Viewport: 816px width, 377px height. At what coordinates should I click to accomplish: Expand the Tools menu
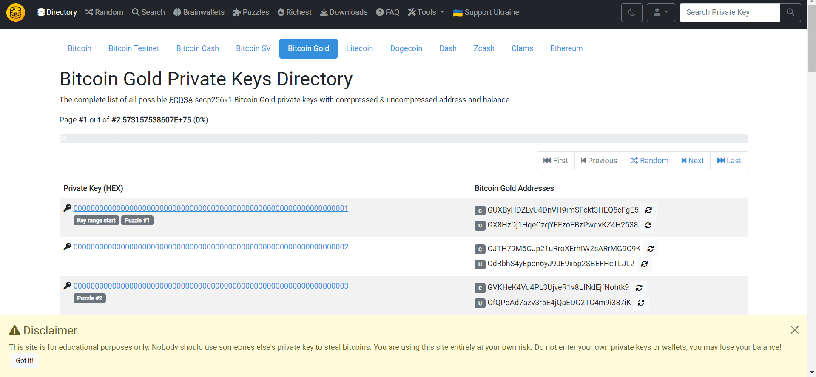click(426, 12)
